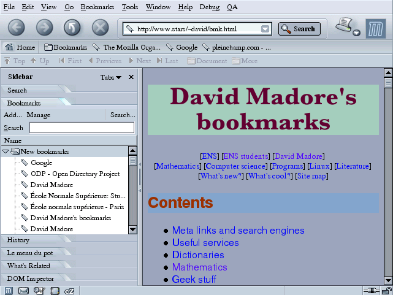Viewport: 393px width, 295px height.
Task: Open the Meta links and search engines link
Action: click(x=238, y=231)
